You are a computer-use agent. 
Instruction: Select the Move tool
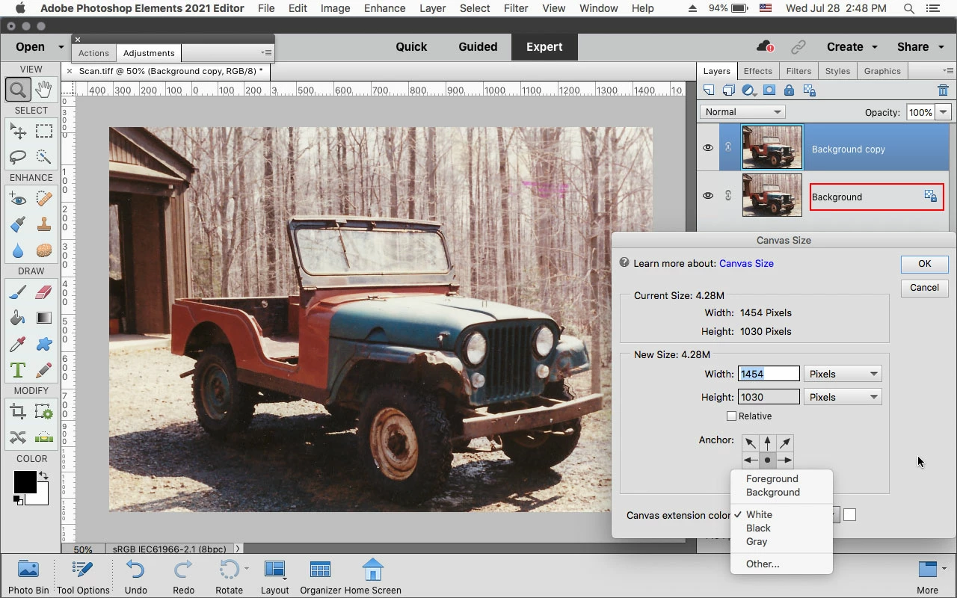click(18, 132)
